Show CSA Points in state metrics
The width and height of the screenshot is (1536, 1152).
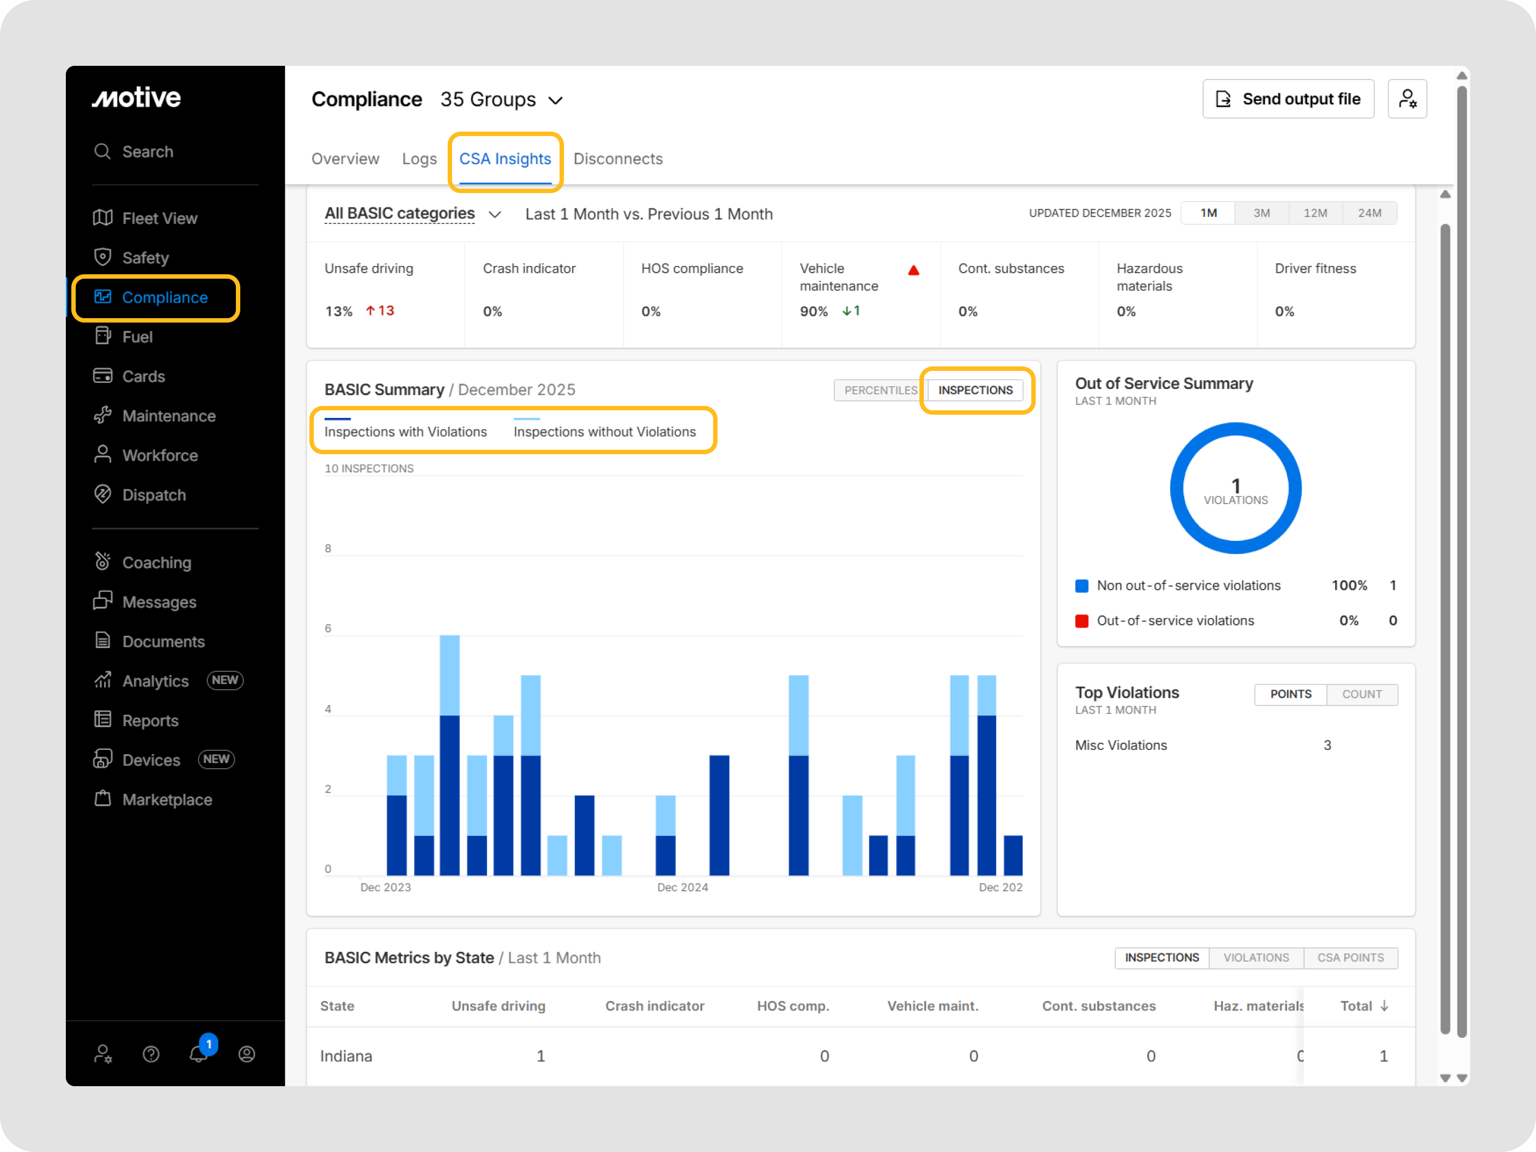point(1350,958)
